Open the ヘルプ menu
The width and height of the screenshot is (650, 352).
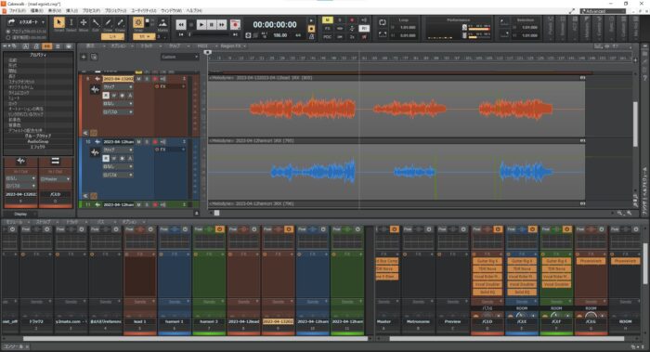(x=193, y=10)
